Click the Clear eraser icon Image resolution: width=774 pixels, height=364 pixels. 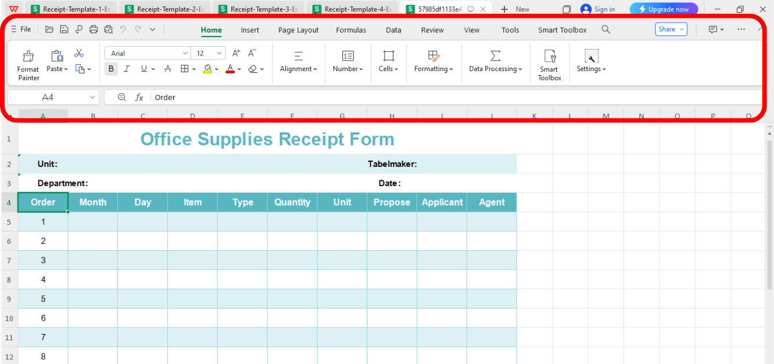click(x=252, y=69)
